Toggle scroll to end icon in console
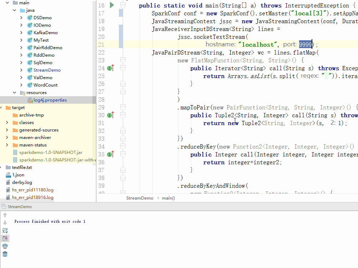This screenshot has width=358, height=268. pos(5,239)
